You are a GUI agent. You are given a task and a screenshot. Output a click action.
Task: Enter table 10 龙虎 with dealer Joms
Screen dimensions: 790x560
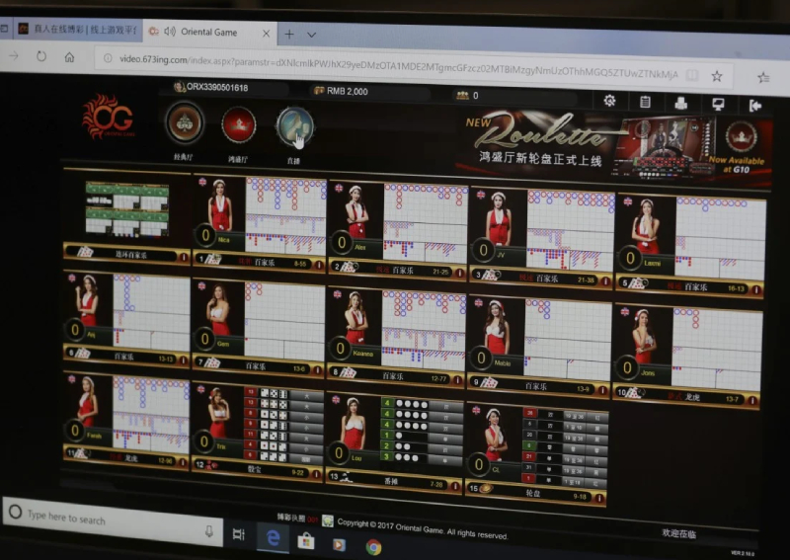[686, 356]
